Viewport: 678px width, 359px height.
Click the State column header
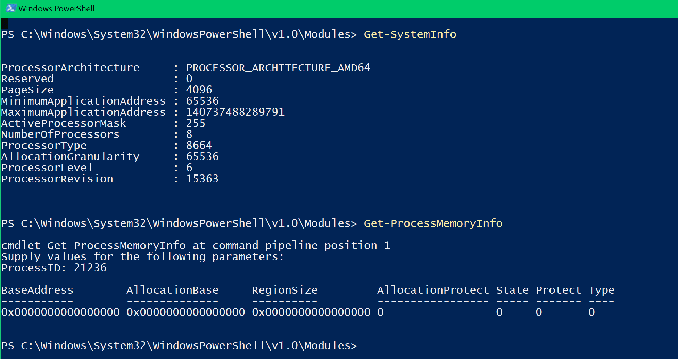click(x=512, y=290)
